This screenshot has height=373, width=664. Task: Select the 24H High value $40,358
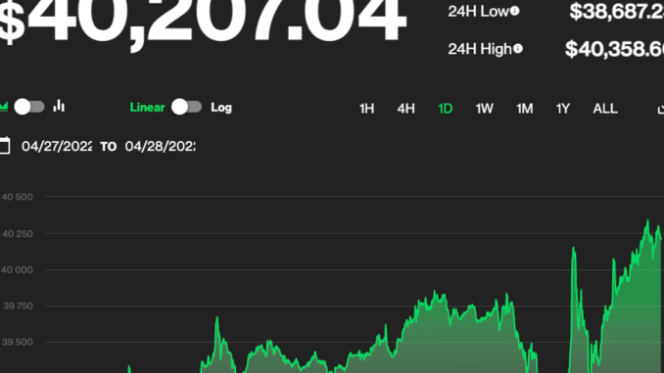click(614, 49)
